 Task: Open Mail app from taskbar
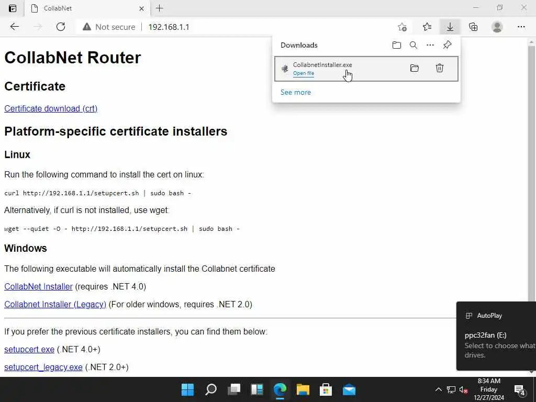pos(349,389)
